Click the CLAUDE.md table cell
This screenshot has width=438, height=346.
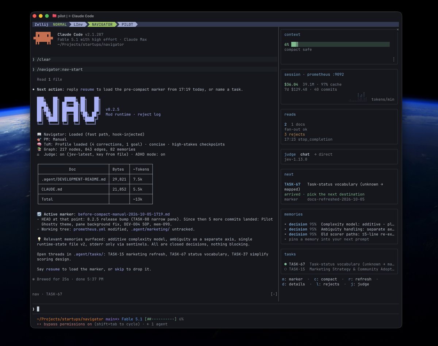coord(73,189)
